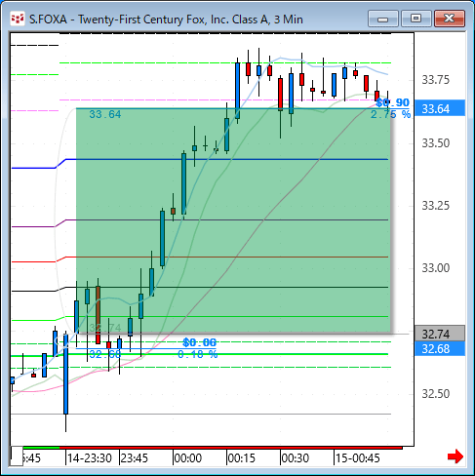Image resolution: width=475 pixels, height=476 pixels.
Task: Click the 32.50 price scale label
Action: click(436, 394)
